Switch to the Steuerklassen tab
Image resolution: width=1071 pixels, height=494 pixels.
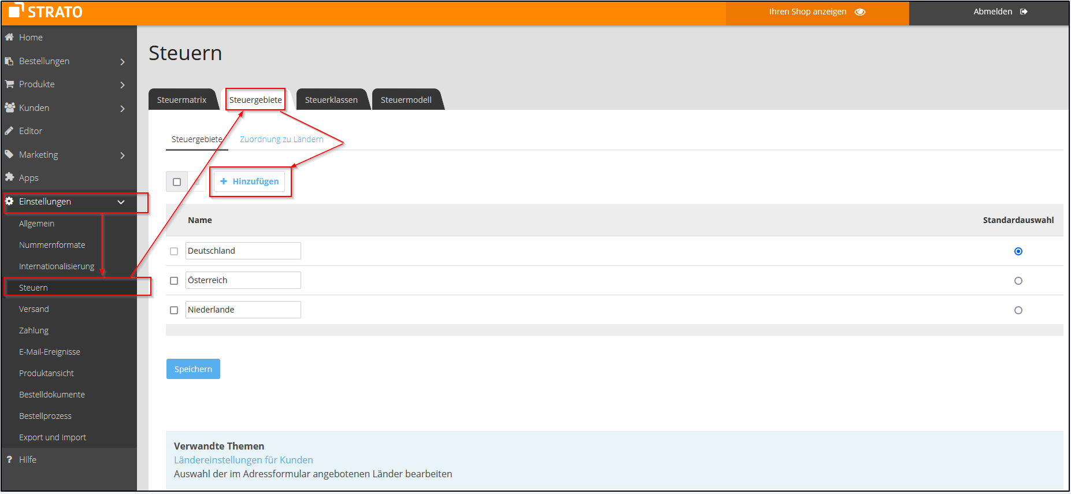point(331,100)
